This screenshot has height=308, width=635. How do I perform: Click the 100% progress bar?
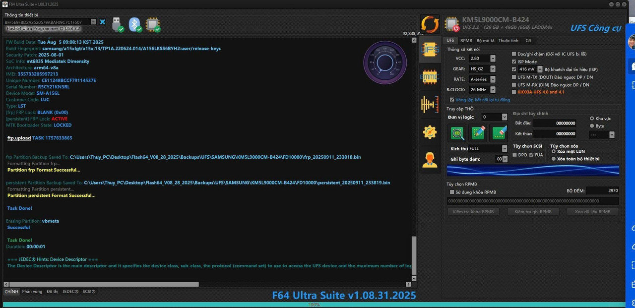(x=314, y=305)
